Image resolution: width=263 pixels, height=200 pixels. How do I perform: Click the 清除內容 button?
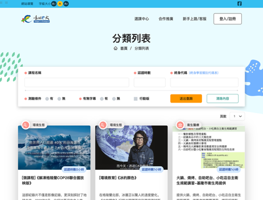coord(222,99)
